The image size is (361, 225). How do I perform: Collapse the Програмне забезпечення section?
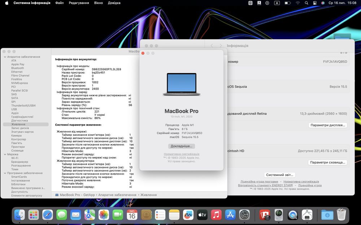click(x=5, y=173)
